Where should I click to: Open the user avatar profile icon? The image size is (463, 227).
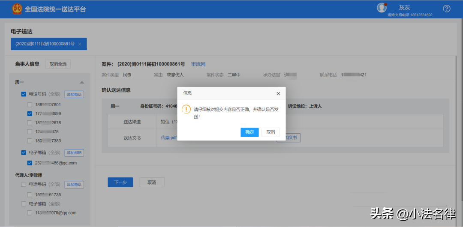(382, 8)
